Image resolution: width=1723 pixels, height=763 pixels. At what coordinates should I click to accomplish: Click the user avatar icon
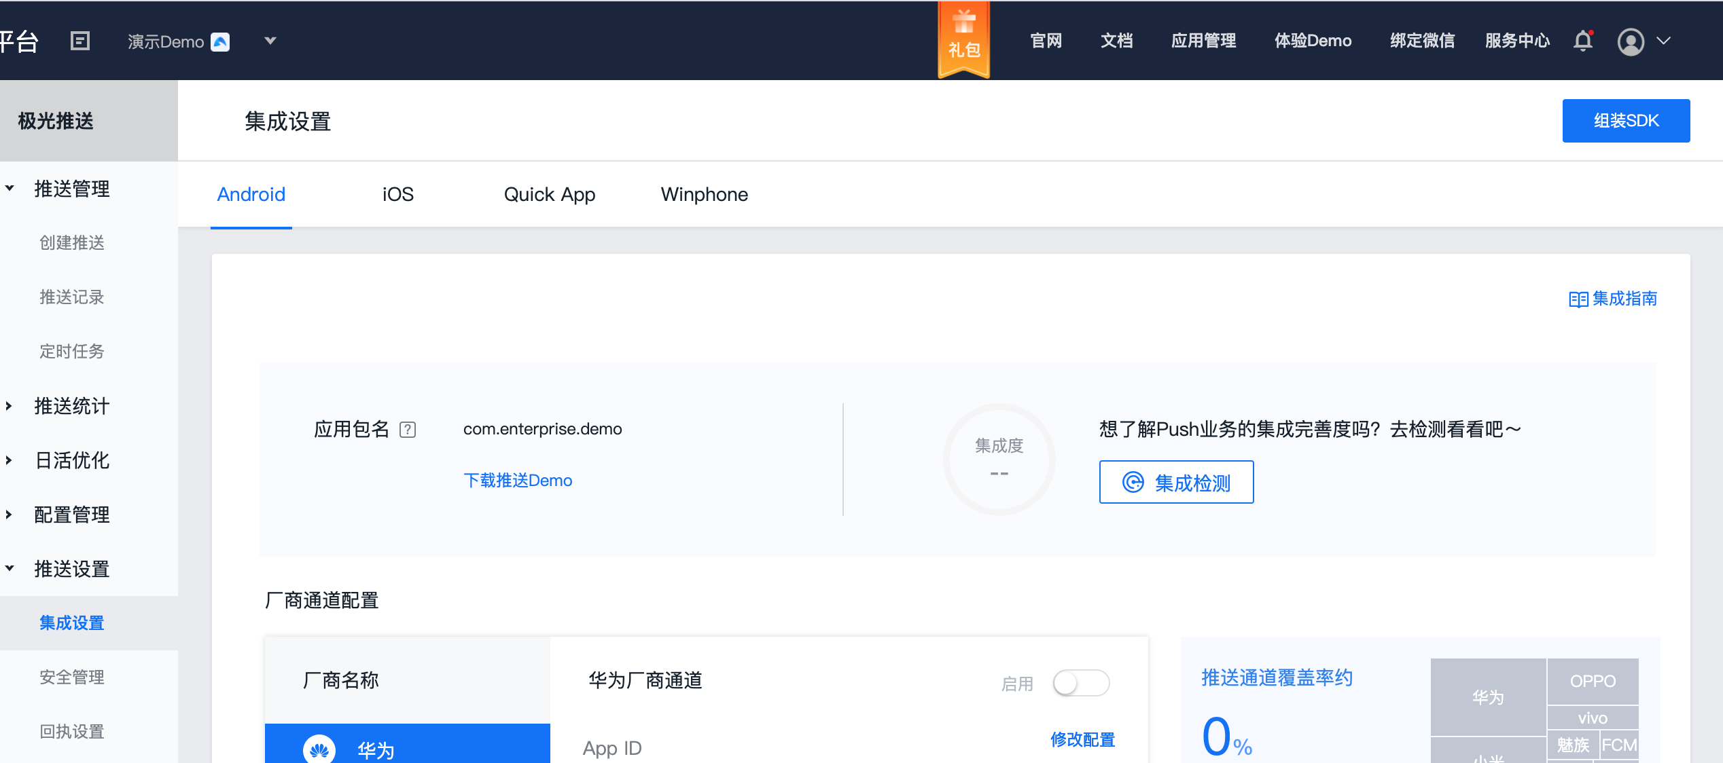(x=1631, y=41)
